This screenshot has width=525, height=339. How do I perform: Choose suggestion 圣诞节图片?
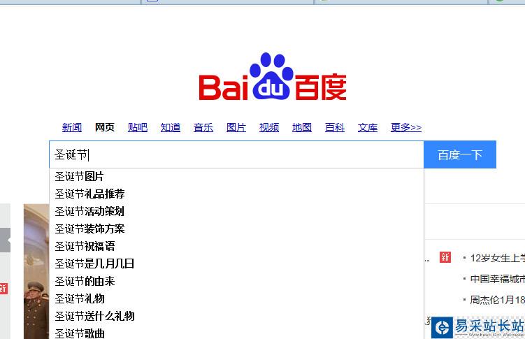(236, 176)
